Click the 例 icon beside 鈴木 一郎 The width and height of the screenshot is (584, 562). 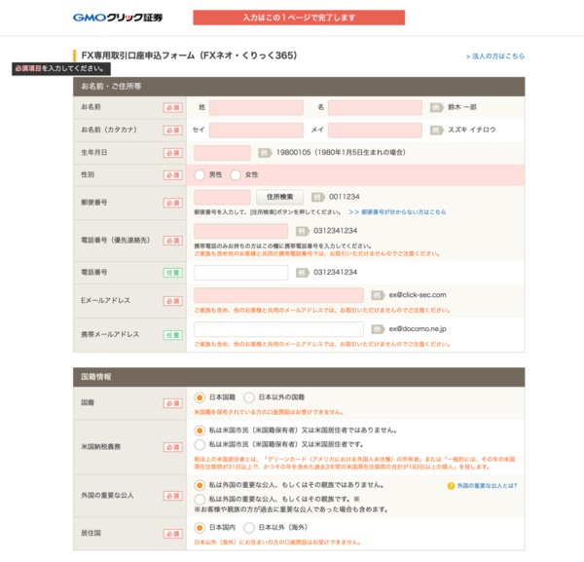coord(436,108)
